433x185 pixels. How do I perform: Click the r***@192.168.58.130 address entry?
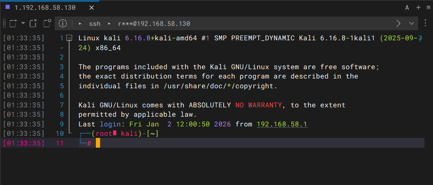[x=154, y=24]
